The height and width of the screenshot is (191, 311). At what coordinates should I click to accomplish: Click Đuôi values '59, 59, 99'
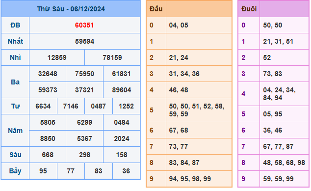pyautogui.click(x=278, y=179)
